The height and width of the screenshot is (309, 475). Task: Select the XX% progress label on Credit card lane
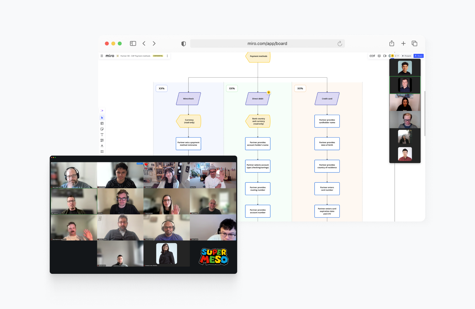[300, 88]
